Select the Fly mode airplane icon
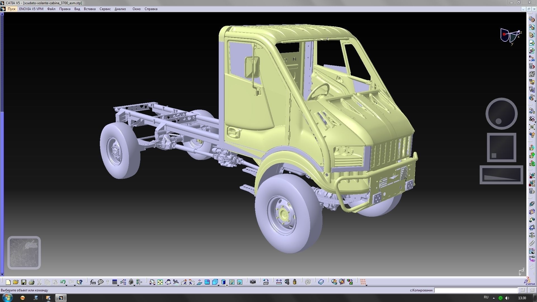 click(x=176, y=282)
